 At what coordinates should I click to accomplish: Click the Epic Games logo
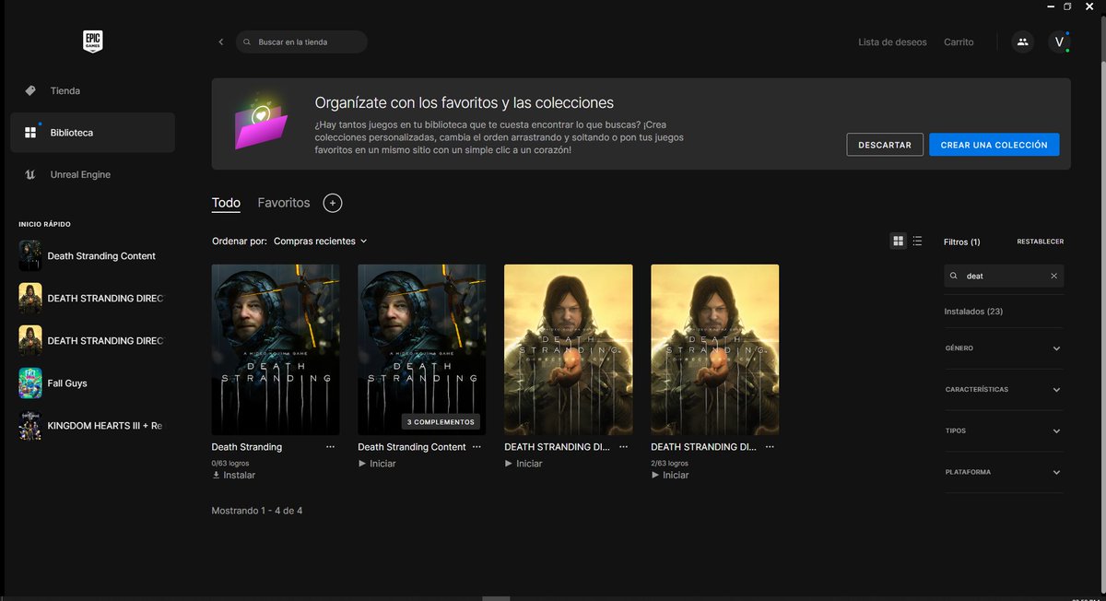click(92, 41)
